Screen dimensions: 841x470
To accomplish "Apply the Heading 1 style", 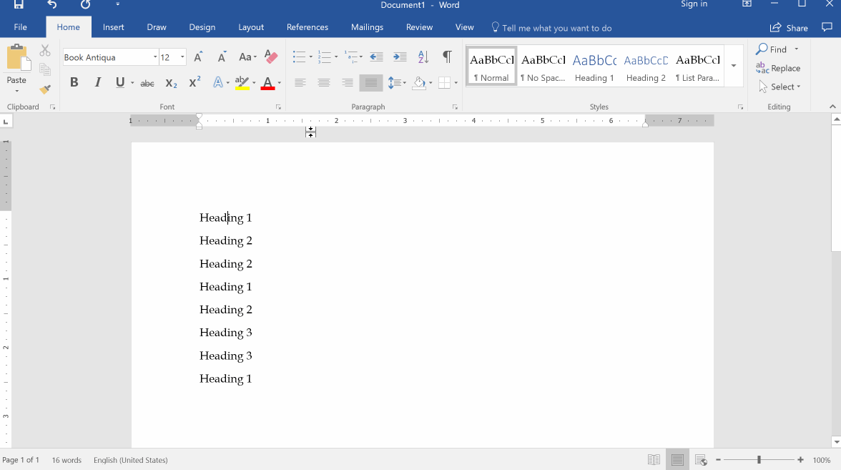I will (594, 66).
